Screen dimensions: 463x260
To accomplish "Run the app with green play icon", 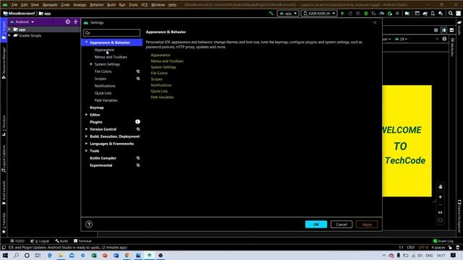I will click(x=342, y=13).
